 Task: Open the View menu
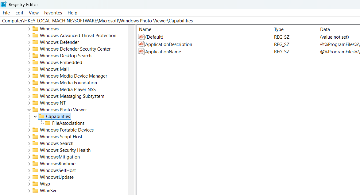point(33,13)
